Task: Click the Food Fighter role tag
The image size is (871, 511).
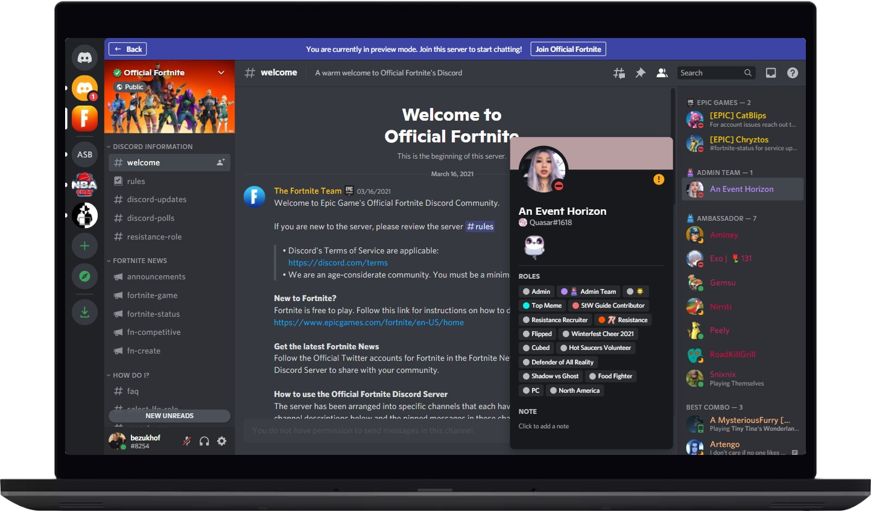Action: pos(611,376)
